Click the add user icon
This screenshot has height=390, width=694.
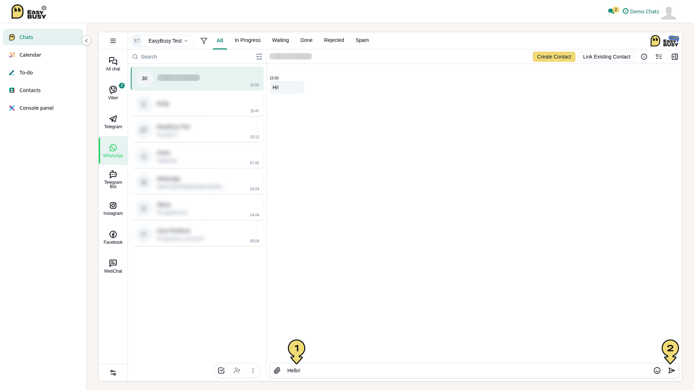tap(237, 370)
